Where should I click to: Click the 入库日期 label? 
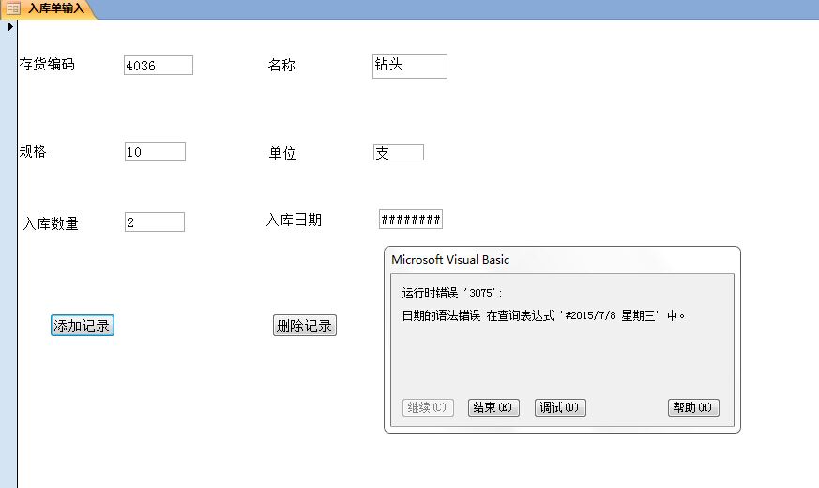tap(294, 220)
